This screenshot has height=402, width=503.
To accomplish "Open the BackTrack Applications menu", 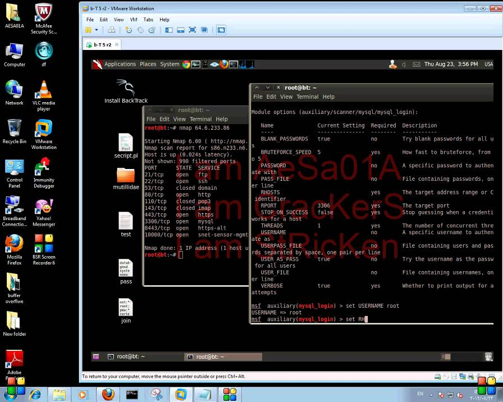I will point(120,64).
